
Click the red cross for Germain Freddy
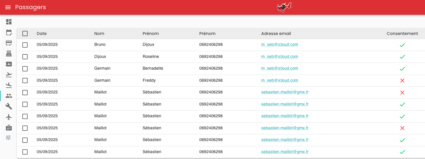click(402, 81)
